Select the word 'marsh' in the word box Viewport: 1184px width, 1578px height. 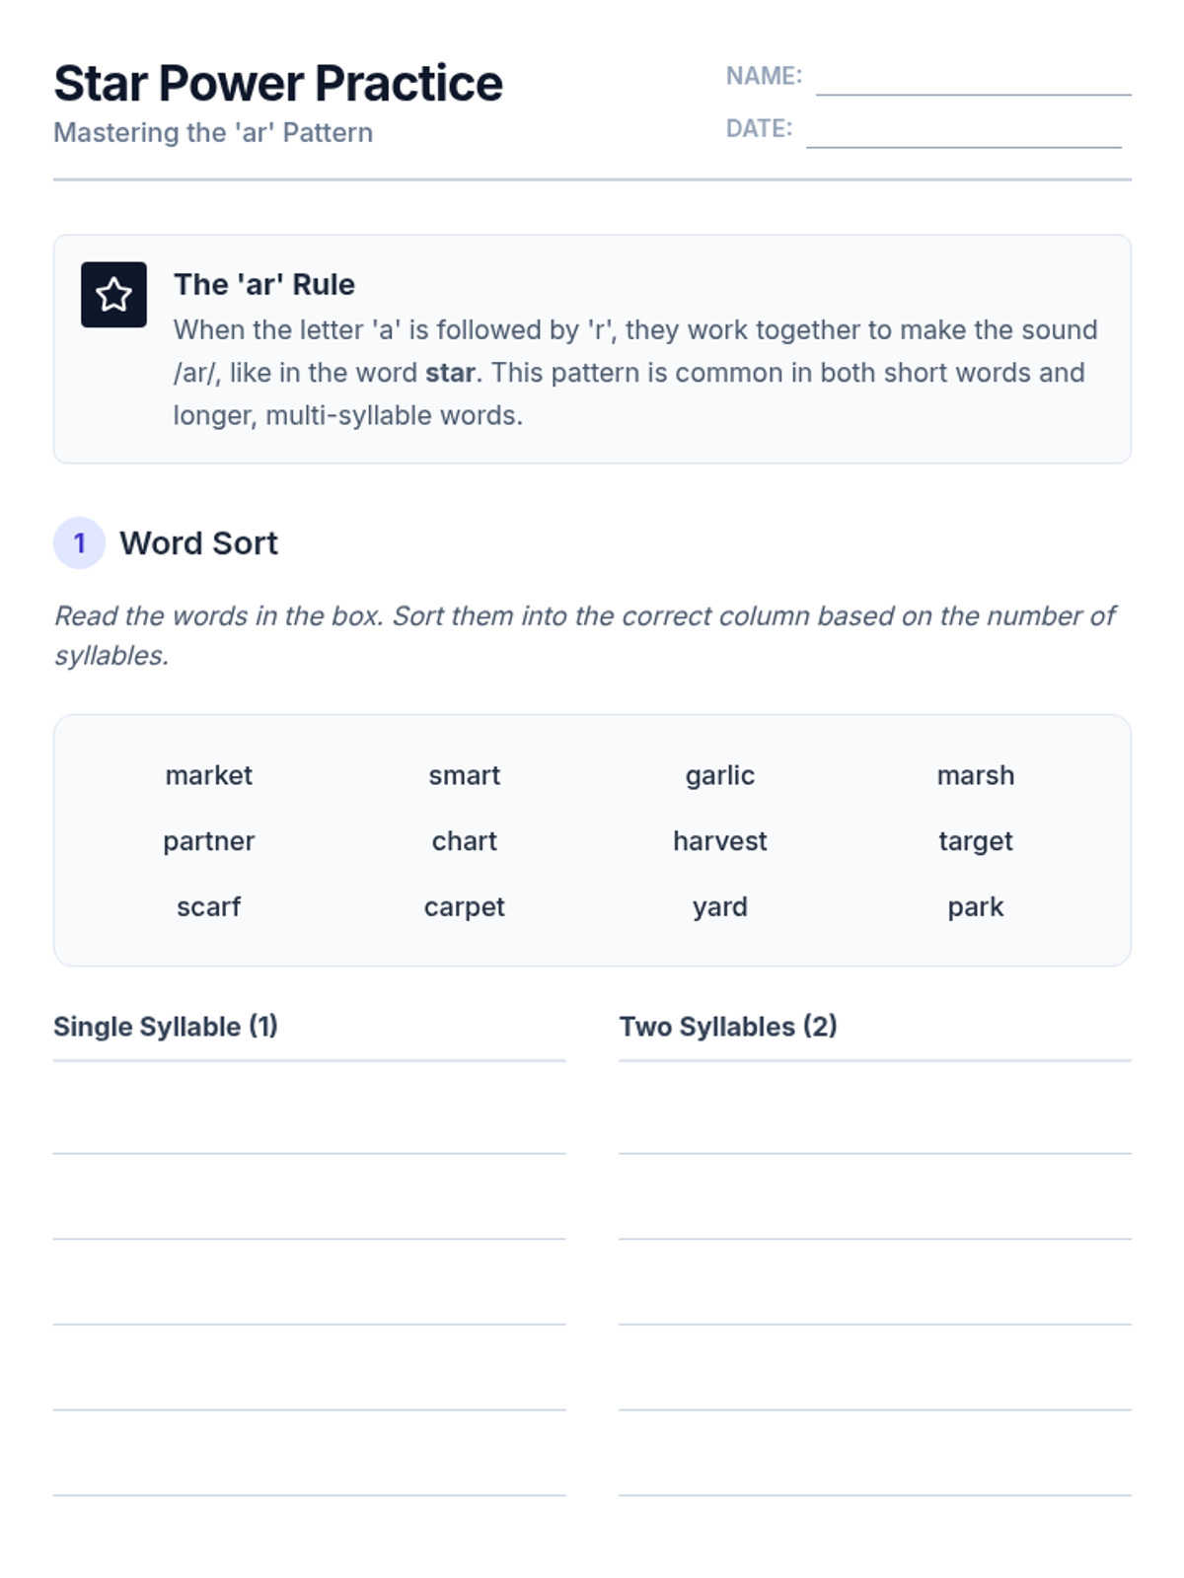[975, 775]
